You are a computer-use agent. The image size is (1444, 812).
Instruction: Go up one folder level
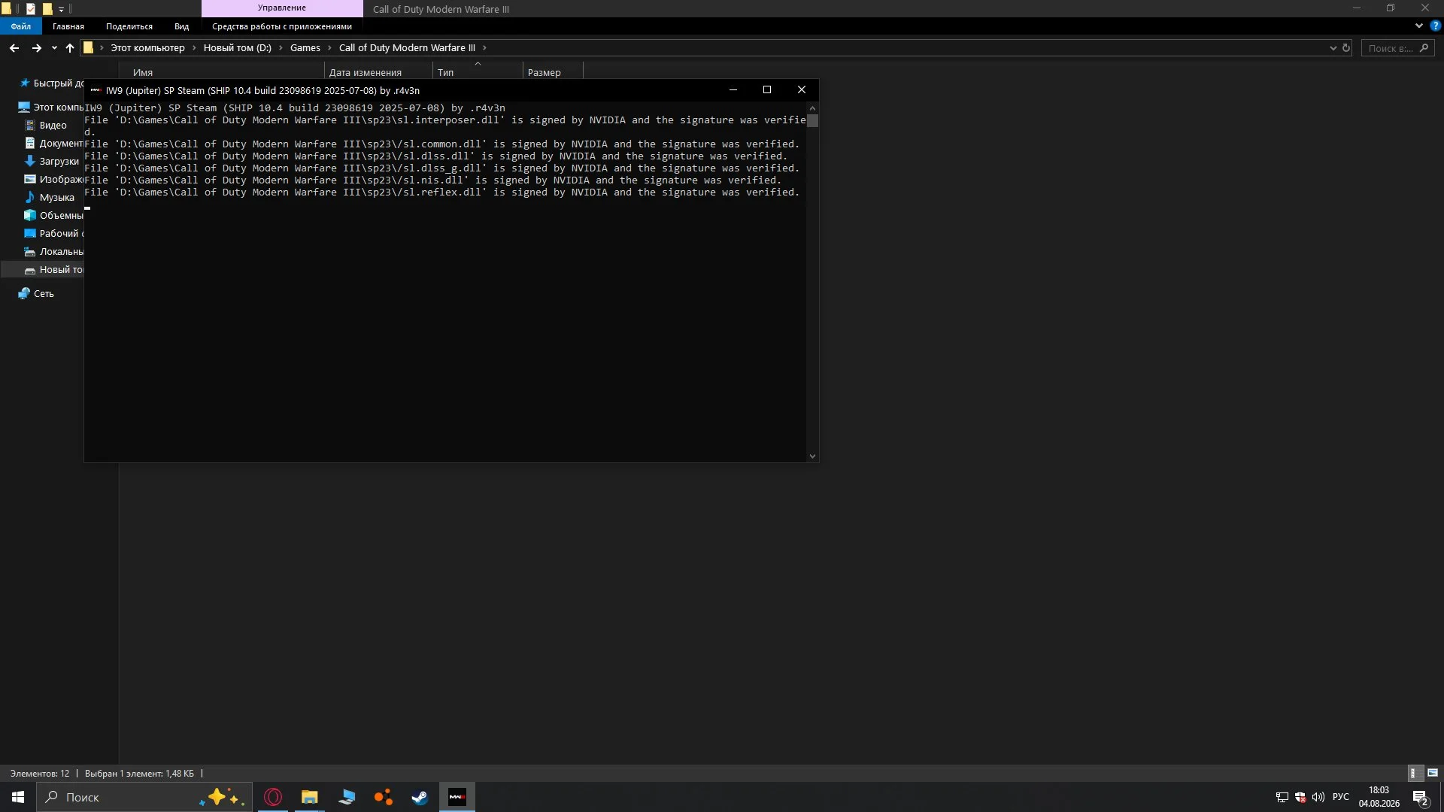pyautogui.click(x=70, y=47)
